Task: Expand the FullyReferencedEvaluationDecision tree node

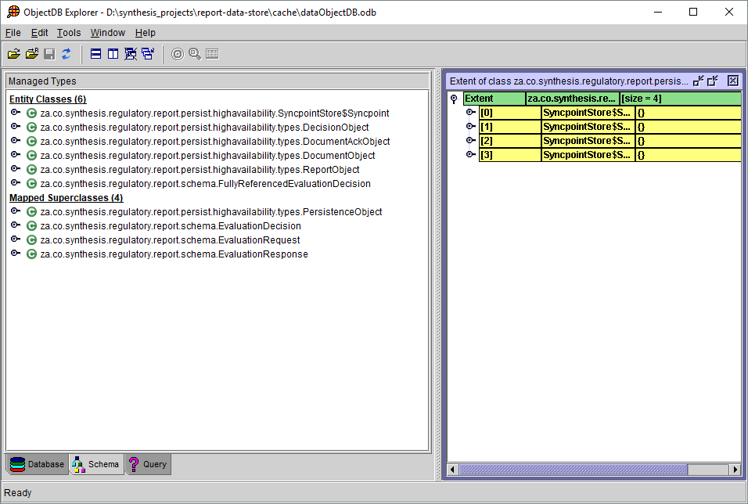Action: point(16,183)
